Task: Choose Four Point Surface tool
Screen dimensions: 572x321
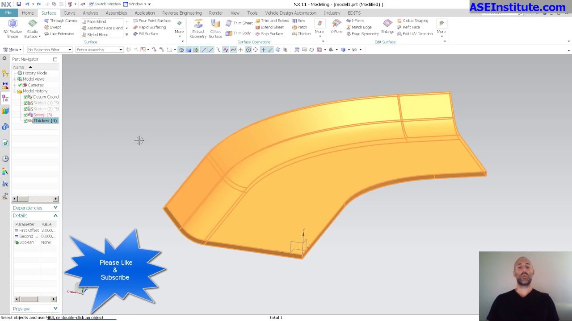Action: (x=151, y=21)
